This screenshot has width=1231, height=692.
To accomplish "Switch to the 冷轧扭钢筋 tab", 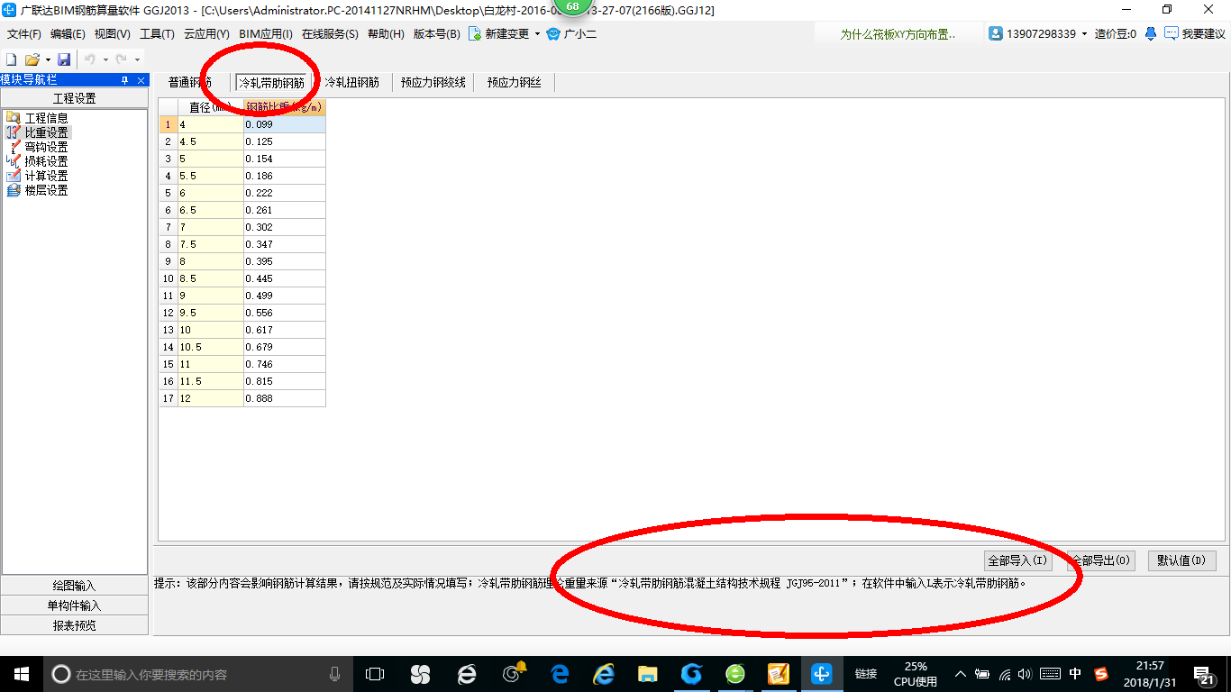I will (352, 82).
